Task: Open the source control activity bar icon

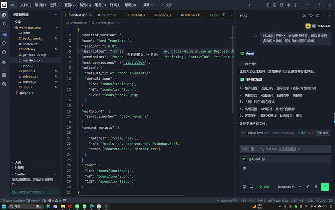Action: coord(4,33)
